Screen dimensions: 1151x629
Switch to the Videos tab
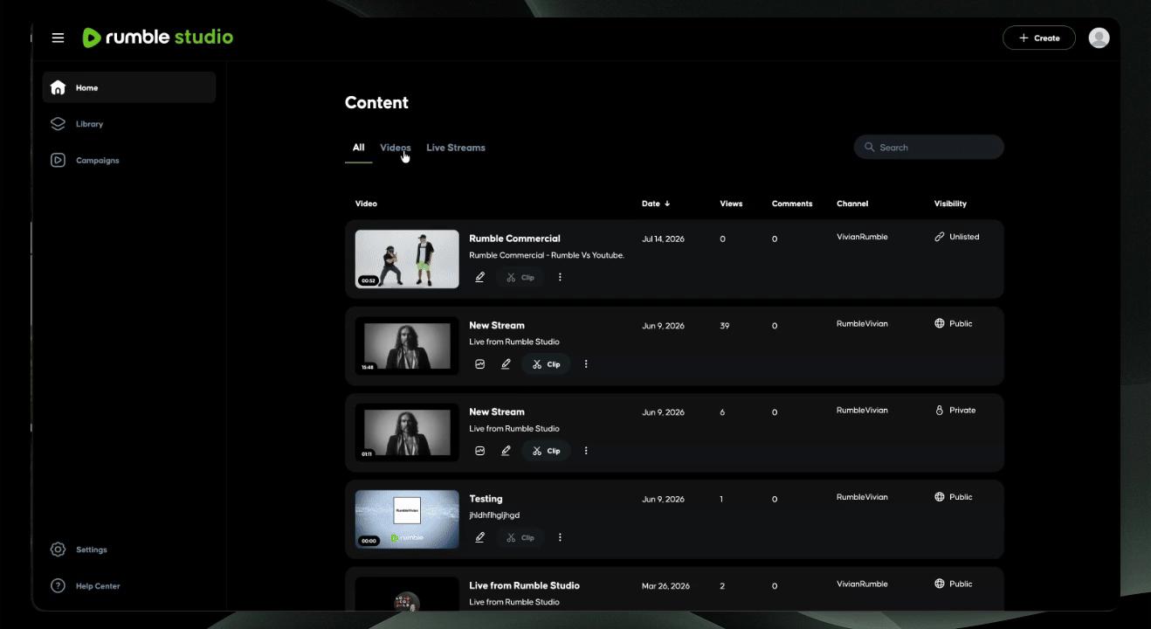[395, 148]
